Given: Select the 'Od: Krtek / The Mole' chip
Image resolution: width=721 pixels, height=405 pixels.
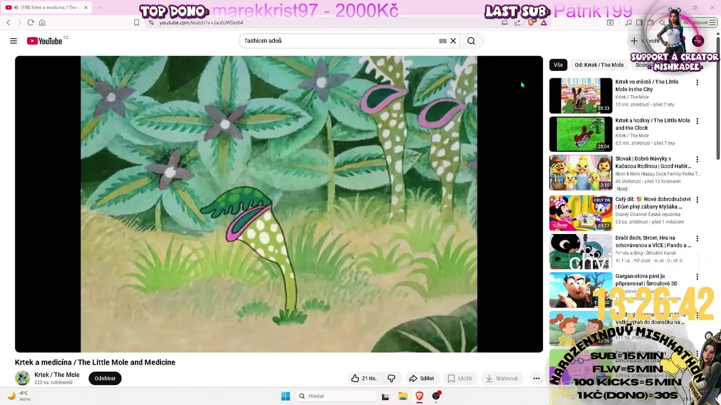Looking at the screenshot, I should (x=599, y=65).
